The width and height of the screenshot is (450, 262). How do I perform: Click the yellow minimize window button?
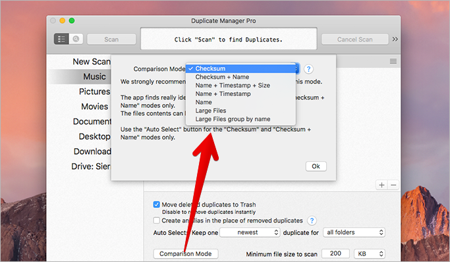(63, 20)
